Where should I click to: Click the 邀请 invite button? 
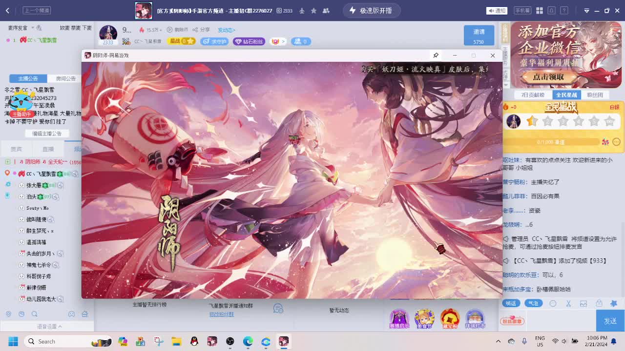pos(479,35)
